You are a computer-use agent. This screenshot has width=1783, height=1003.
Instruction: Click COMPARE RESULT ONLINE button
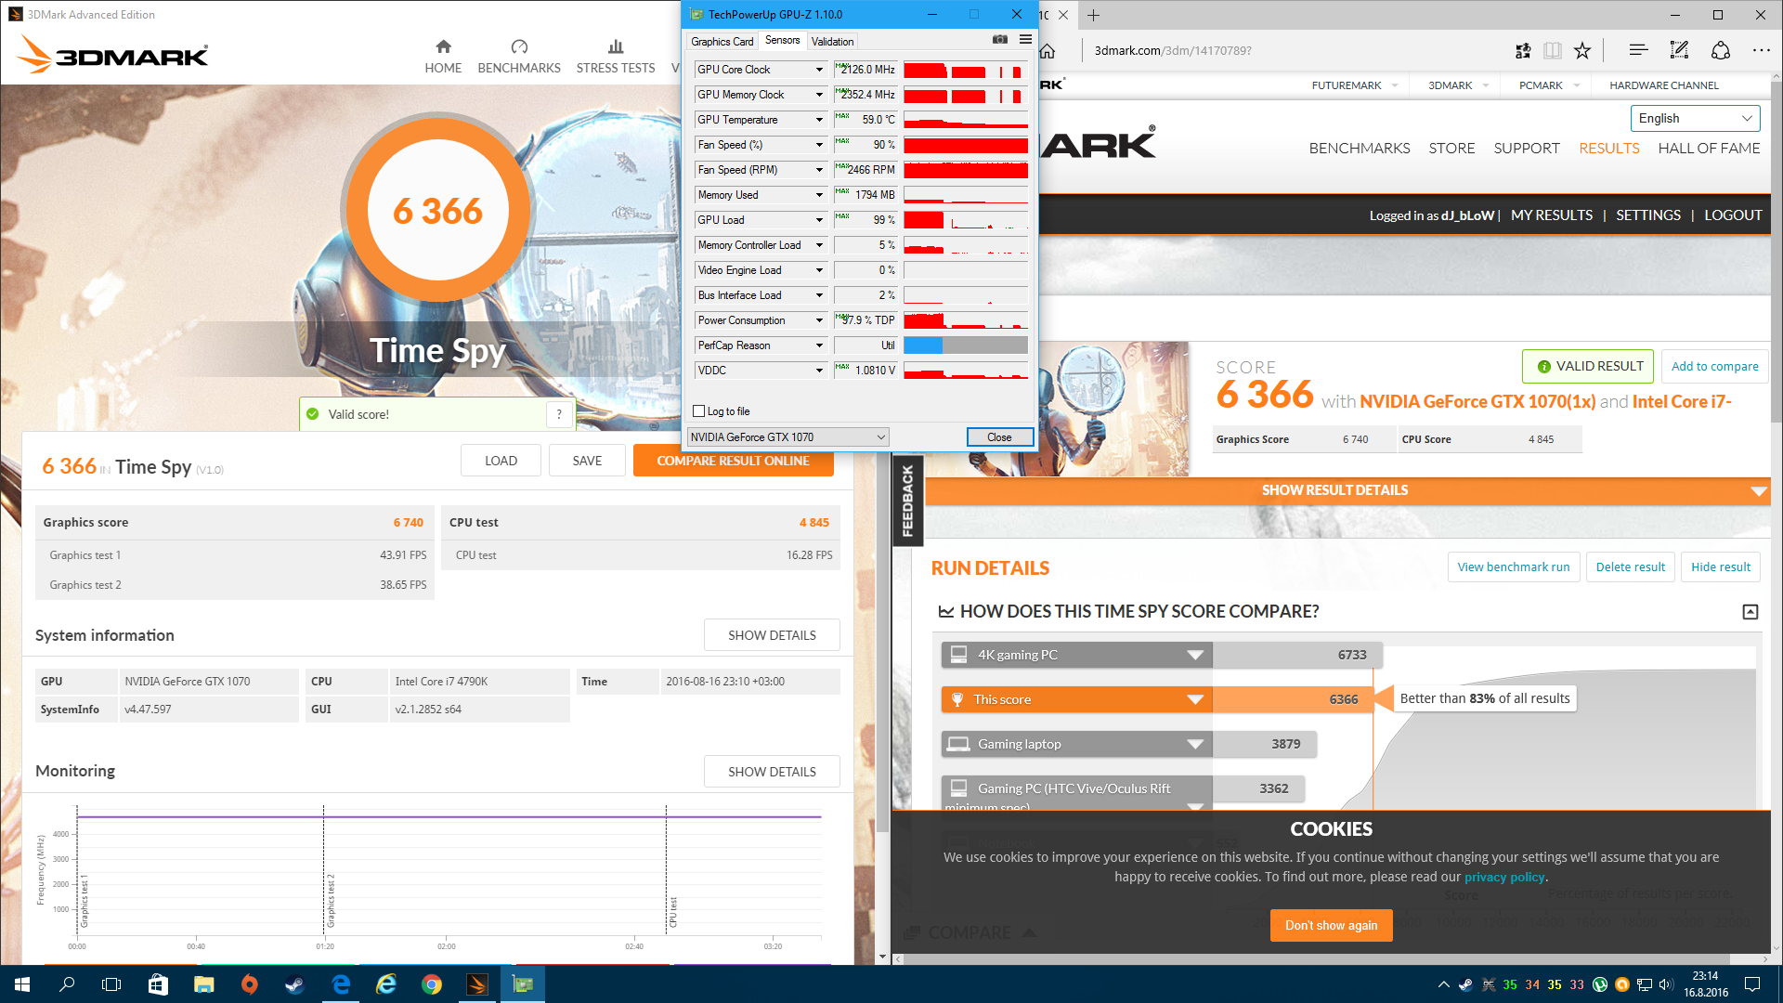733,461
